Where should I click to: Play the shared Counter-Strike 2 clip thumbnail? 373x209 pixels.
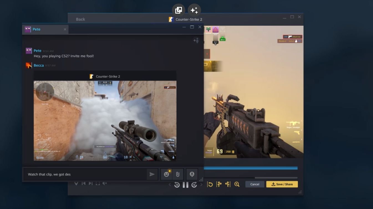(105, 120)
